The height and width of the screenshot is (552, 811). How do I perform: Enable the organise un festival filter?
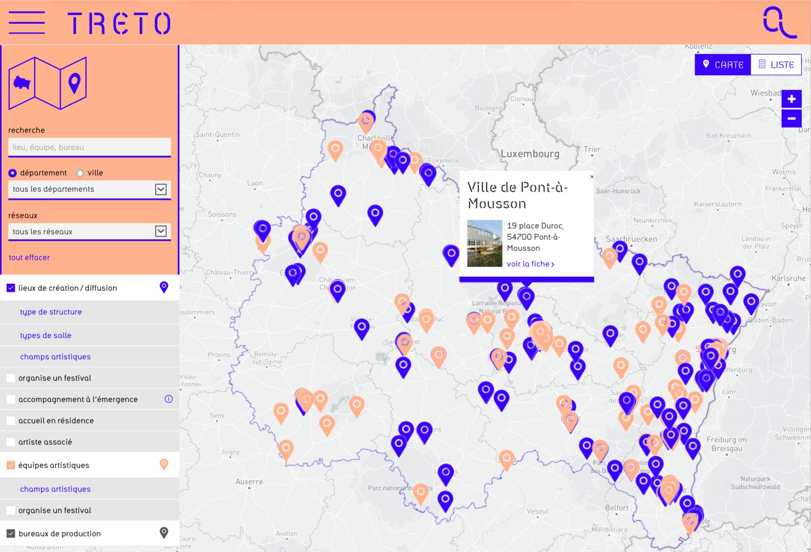10,378
